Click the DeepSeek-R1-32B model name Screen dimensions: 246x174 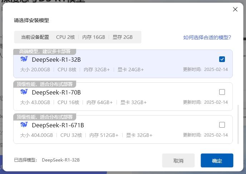[x=56, y=60]
